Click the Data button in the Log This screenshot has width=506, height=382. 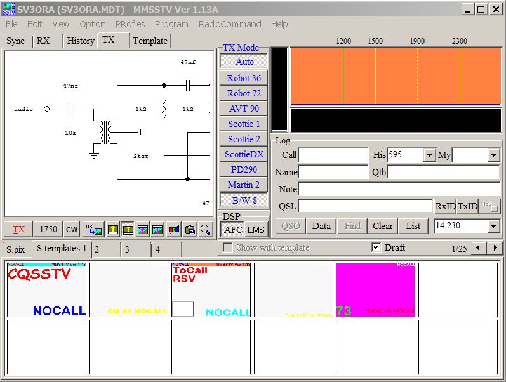[x=321, y=226]
